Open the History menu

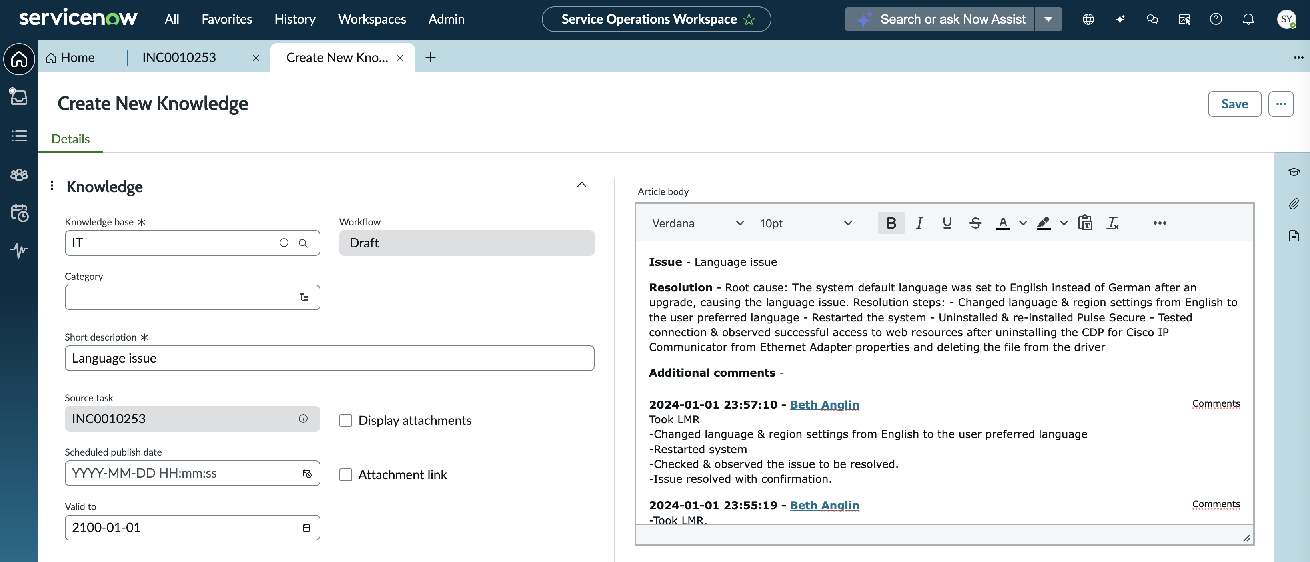coord(295,19)
